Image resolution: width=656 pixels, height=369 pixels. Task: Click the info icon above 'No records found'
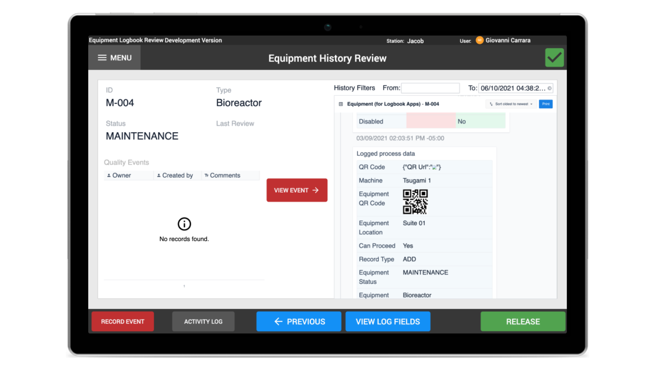[x=184, y=224]
